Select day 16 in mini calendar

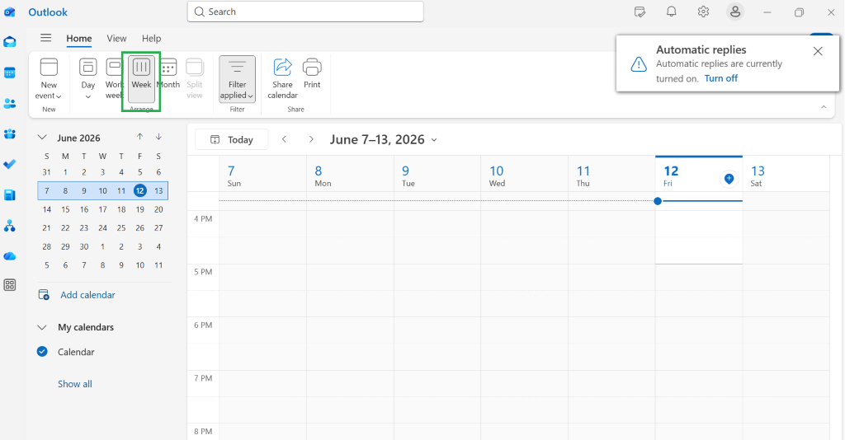(x=84, y=209)
